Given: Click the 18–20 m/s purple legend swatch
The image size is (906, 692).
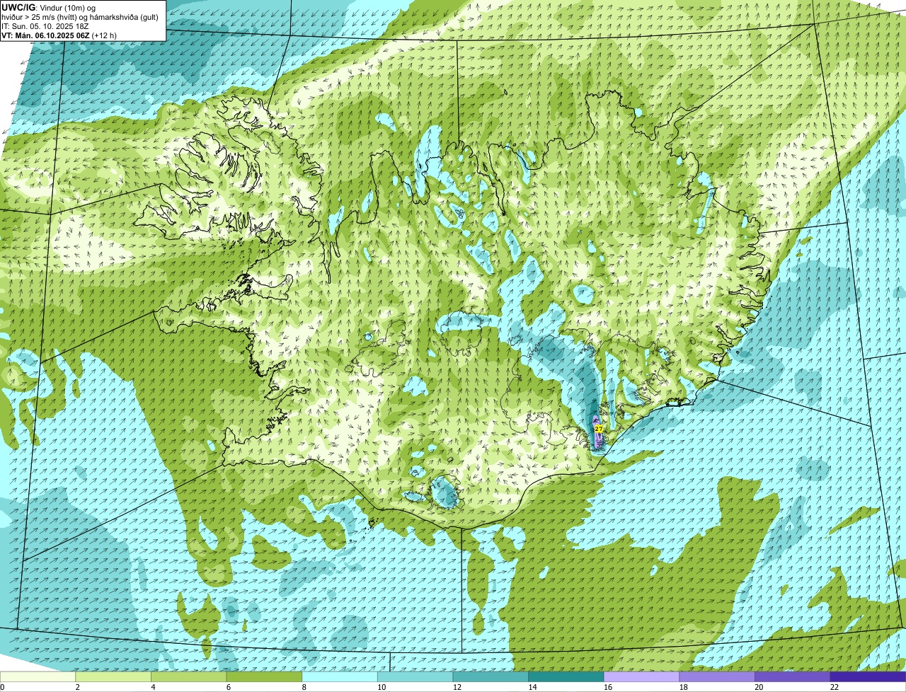Looking at the screenshot, I should pyautogui.click(x=717, y=676).
